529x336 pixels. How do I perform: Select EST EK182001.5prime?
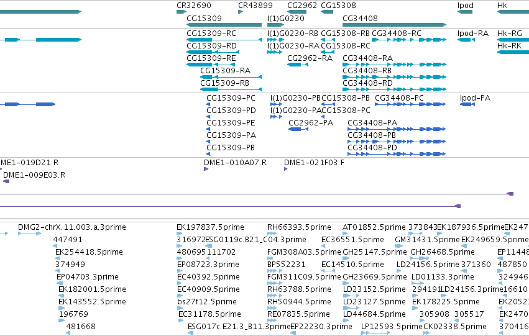point(61,296)
